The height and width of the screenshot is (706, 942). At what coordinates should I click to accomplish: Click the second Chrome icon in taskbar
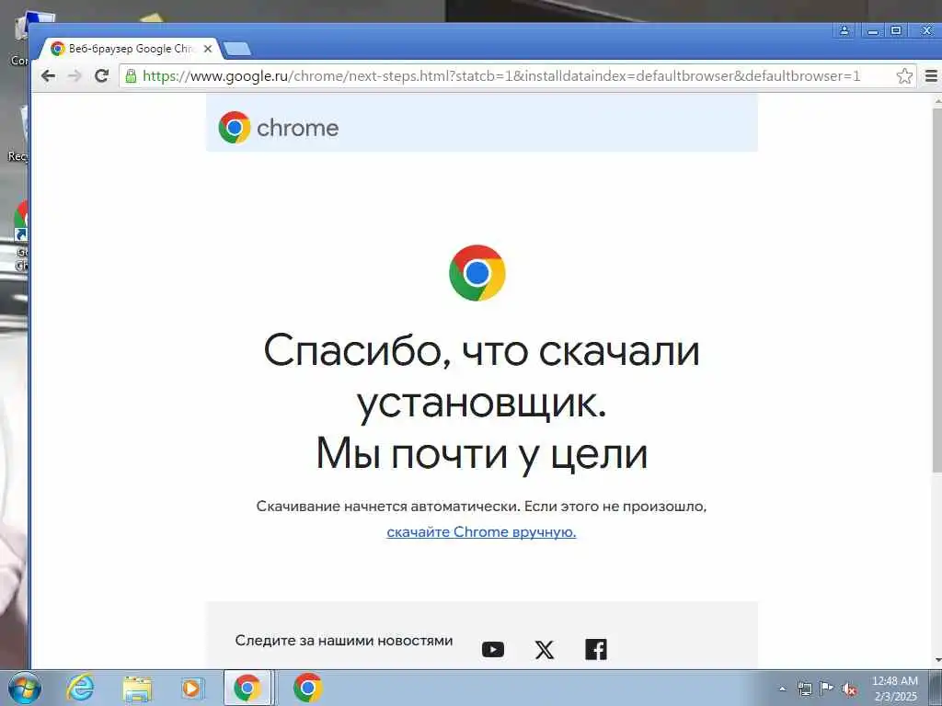(307, 688)
